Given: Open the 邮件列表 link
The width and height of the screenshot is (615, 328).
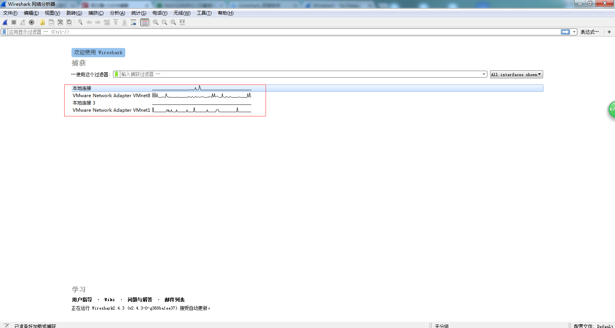Looking at the screenshot, I should (175, 300).
